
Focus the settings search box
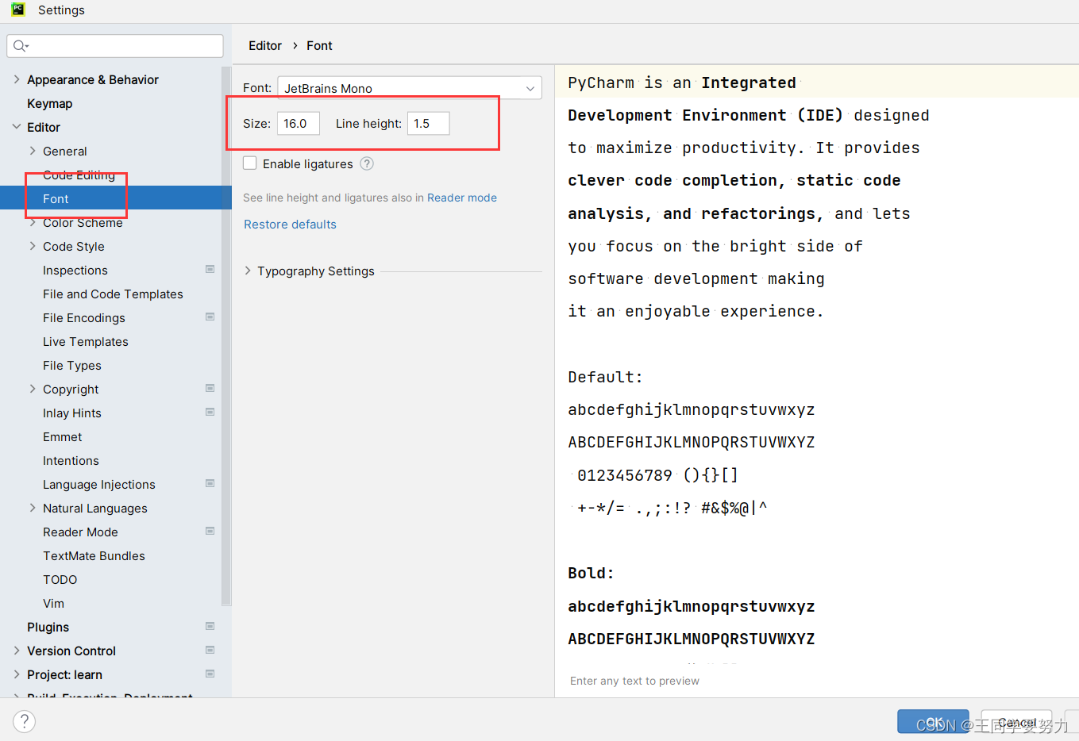point(115,46)
